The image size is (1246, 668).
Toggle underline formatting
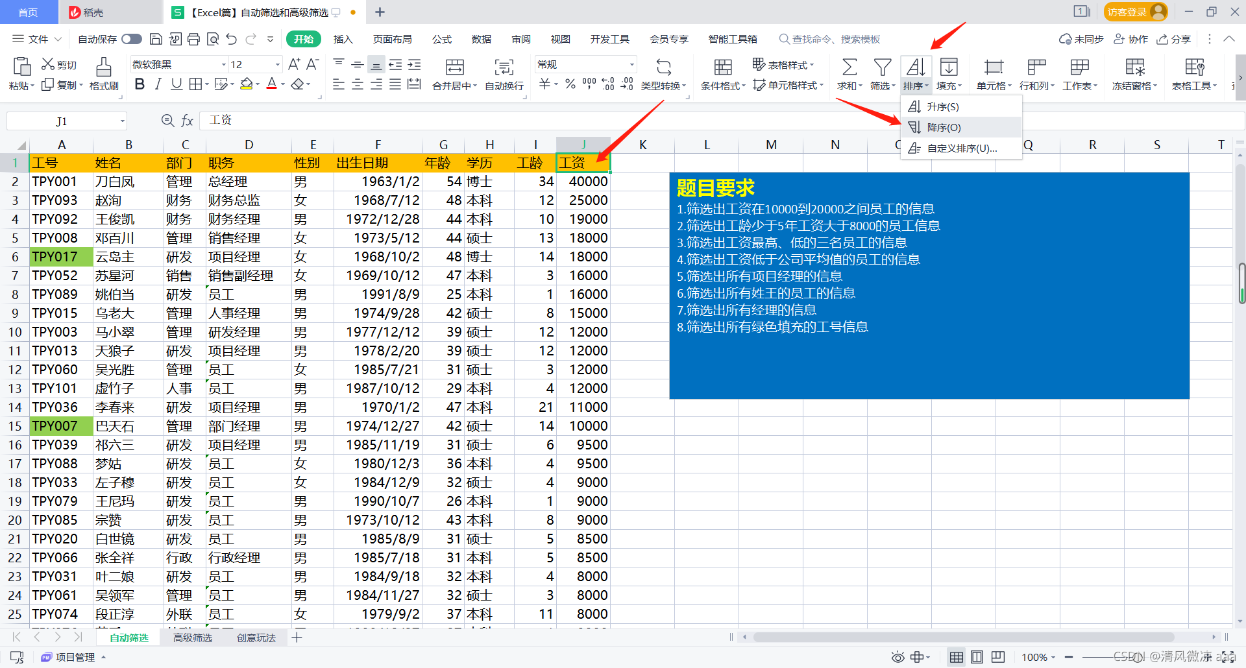(x=176, y=84)
